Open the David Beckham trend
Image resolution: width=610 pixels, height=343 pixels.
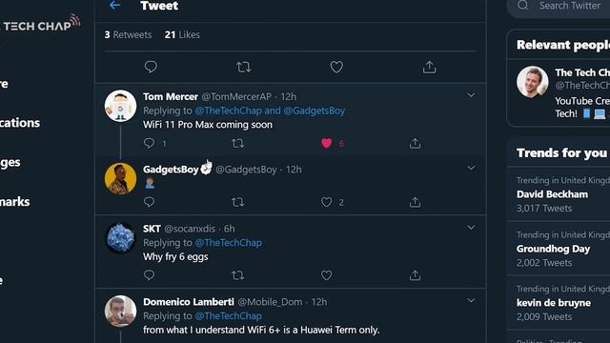tap(559, 194)
